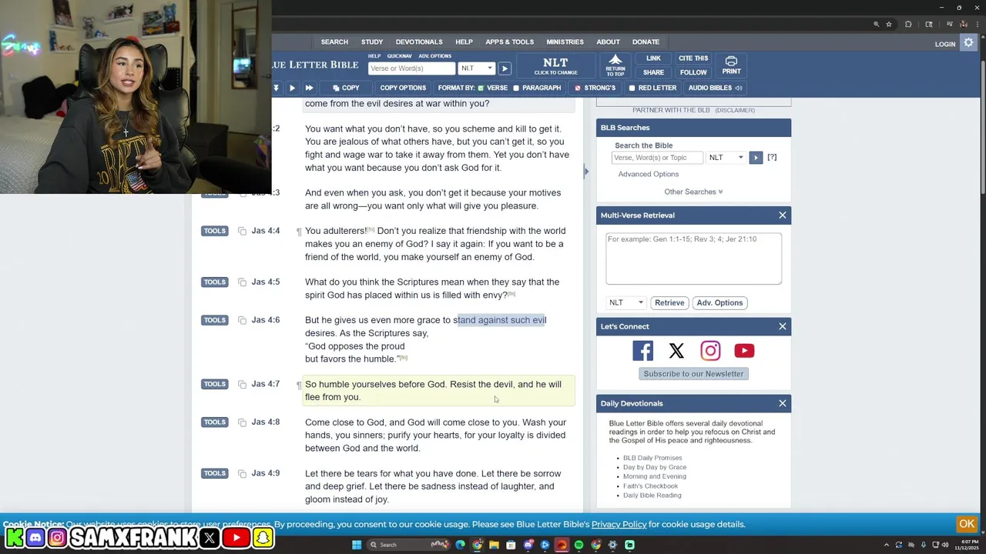Toggle the PARAGRAPH format checkbox
The height and width of the screenshot is (554, 986).
click(x=516, y=88)
